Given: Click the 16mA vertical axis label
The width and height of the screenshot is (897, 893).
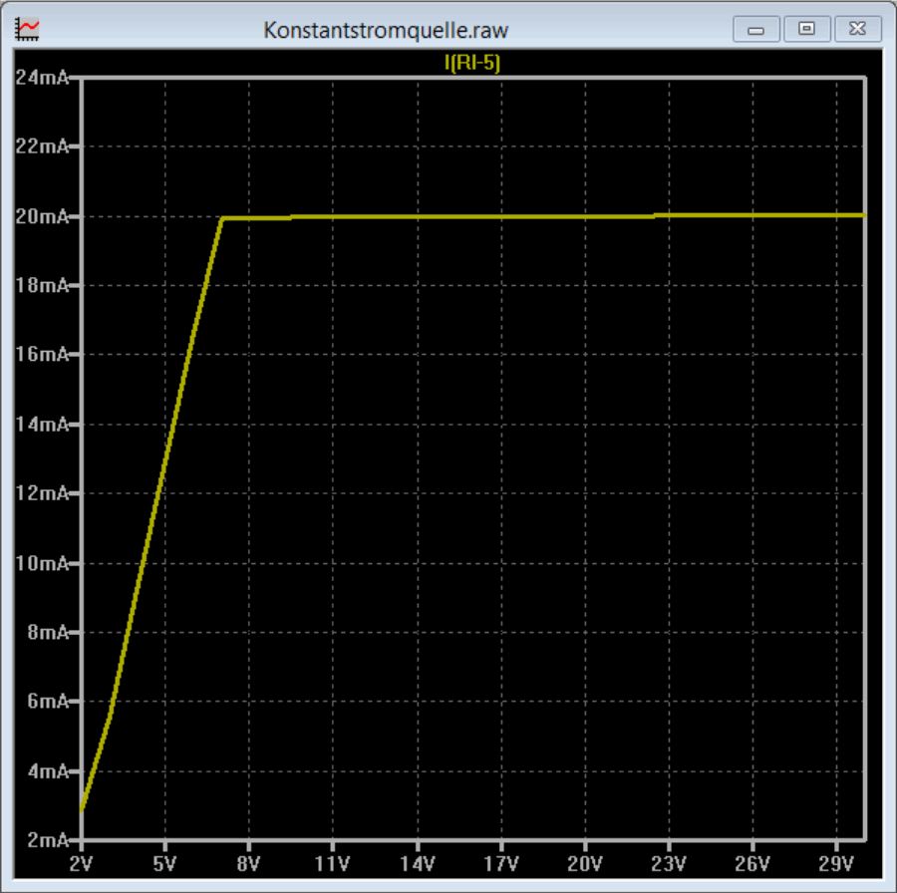Looking at the screenshot, I should coord(42,354).
